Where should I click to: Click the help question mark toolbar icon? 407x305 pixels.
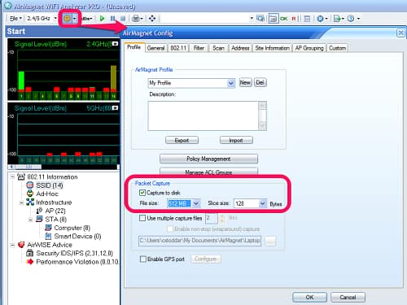(351, 19)
